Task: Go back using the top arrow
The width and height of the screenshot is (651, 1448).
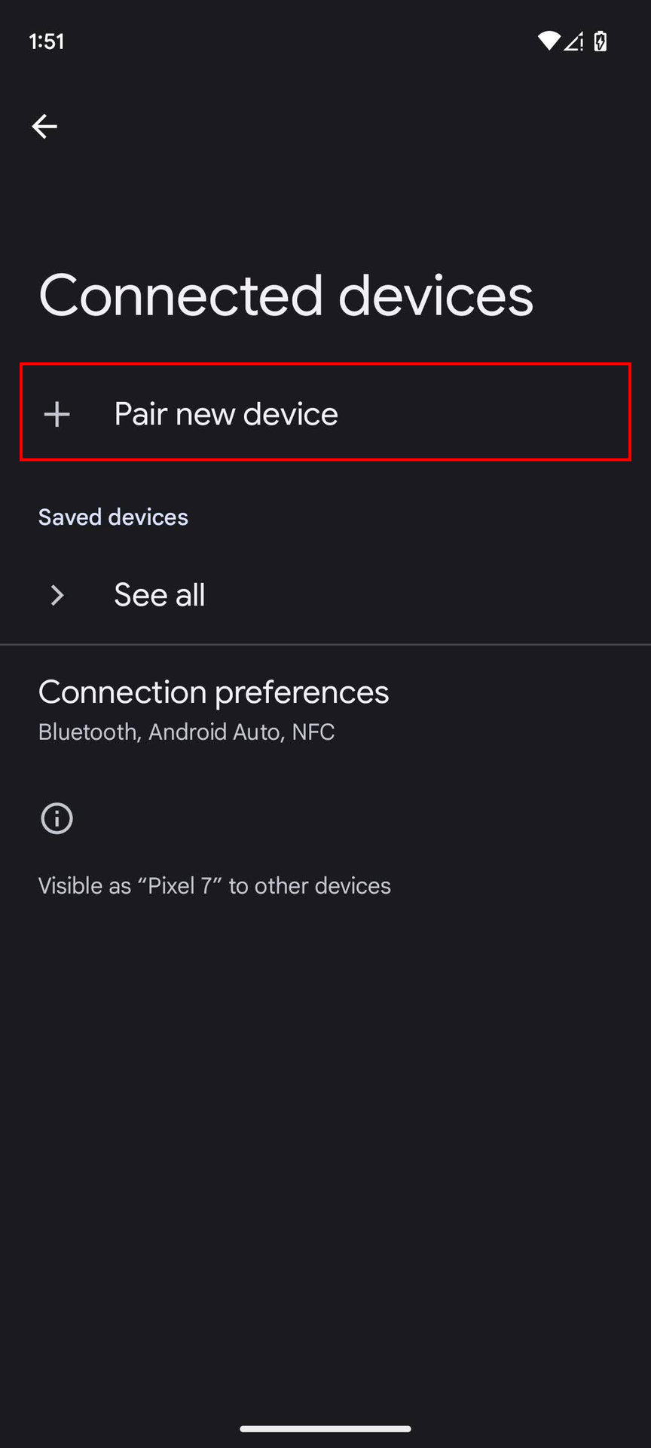Action: (44, 126)
